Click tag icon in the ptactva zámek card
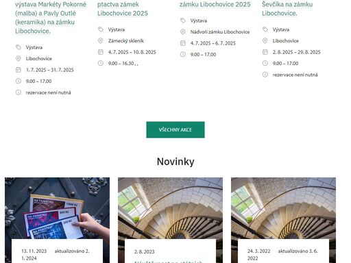Viewport: 351px width, 263px height. [101, 29]
